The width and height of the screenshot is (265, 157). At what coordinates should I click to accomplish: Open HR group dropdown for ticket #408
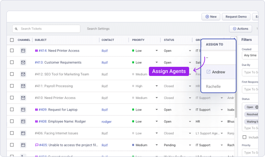coord(222,122)
